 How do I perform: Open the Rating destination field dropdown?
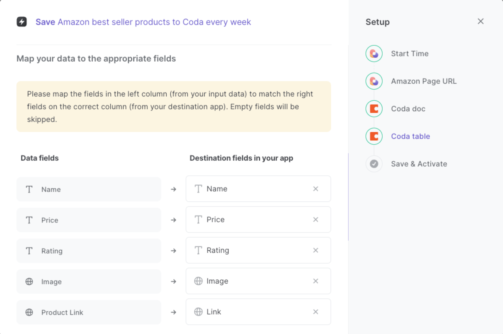(258, 250)
